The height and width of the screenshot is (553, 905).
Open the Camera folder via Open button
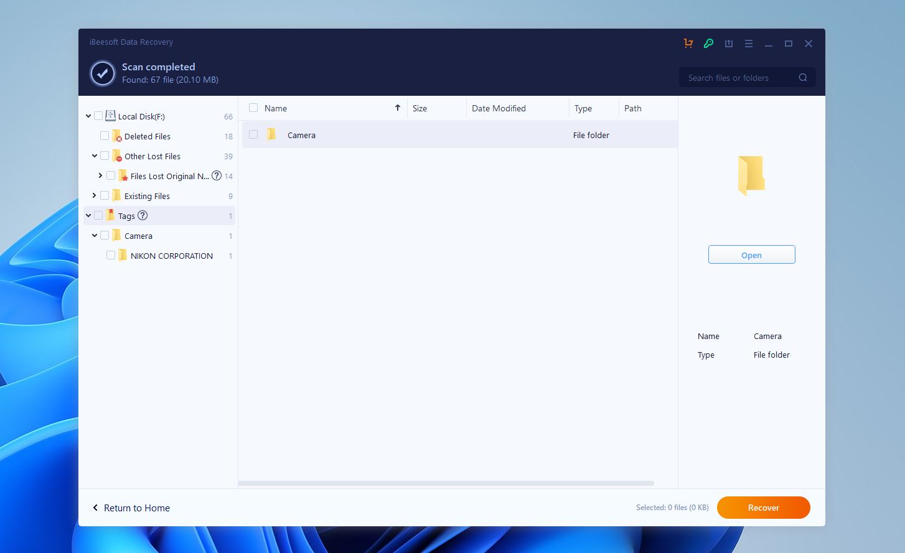[x=751, y=254]
